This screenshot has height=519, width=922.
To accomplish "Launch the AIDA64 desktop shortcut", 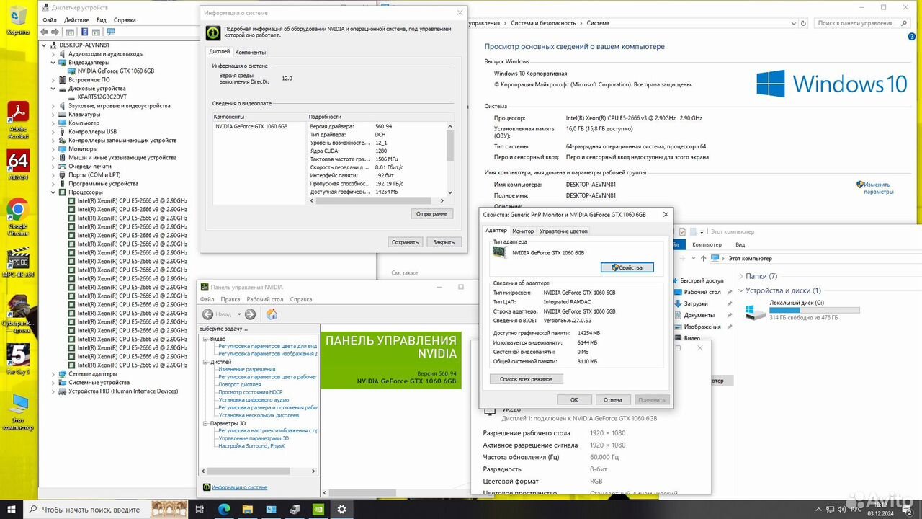I will (18, 164).
